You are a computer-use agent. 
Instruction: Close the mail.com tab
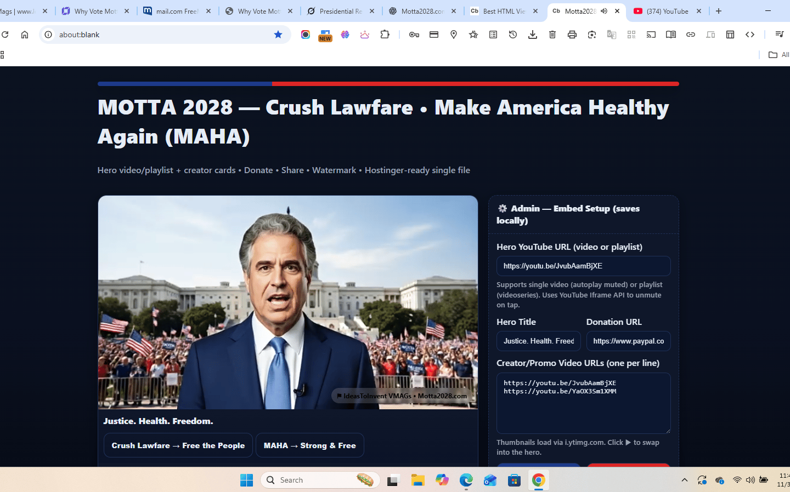(x=208, y=11)
